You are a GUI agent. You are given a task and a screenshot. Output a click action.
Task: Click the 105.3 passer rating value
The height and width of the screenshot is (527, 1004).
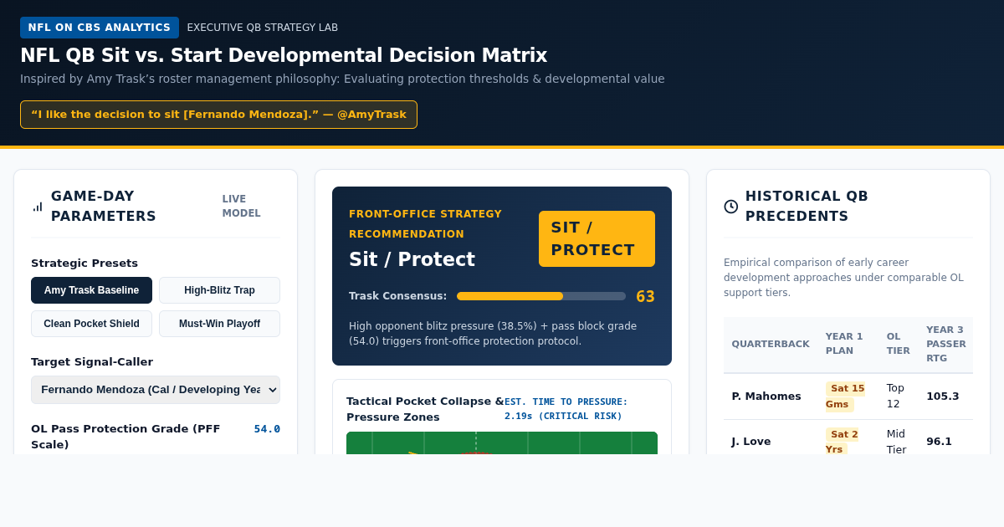(943, 397)
